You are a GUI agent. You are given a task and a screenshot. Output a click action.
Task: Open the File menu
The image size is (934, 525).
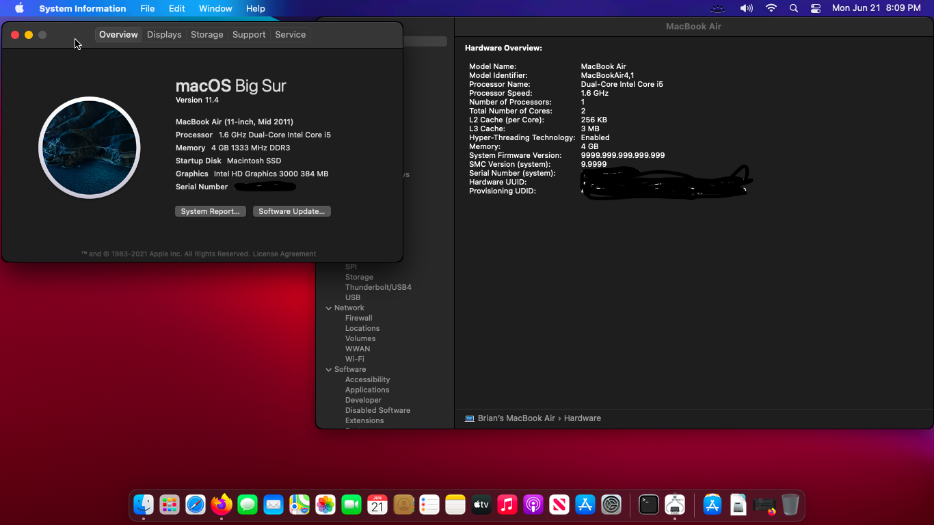(147, 8)
